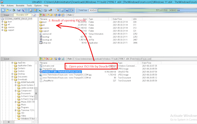This screenshot has width=197, height=124.
Task: Sort image list by Type column header
Action: (98, 19)
